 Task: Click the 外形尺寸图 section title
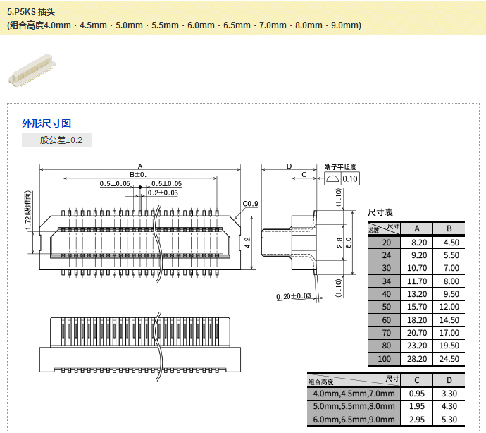[46, 123]
